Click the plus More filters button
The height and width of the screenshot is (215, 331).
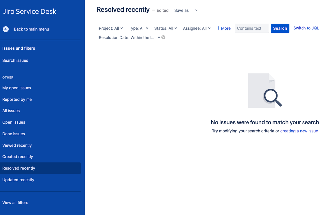(223, 28)
